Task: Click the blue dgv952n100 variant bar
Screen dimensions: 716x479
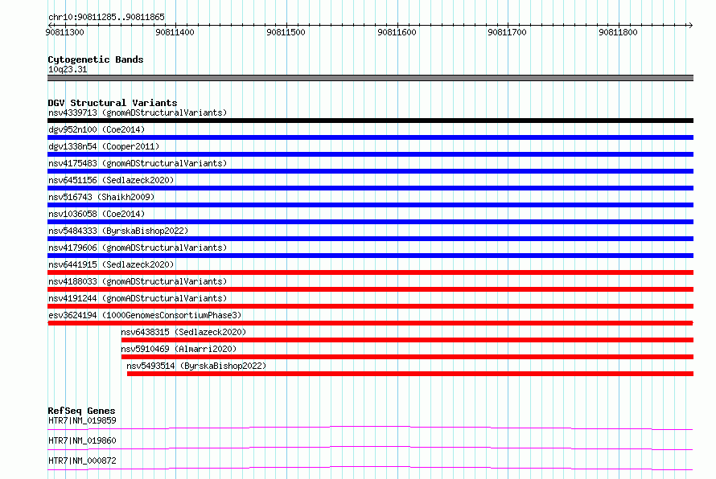Action: click(x=370, y=137)
